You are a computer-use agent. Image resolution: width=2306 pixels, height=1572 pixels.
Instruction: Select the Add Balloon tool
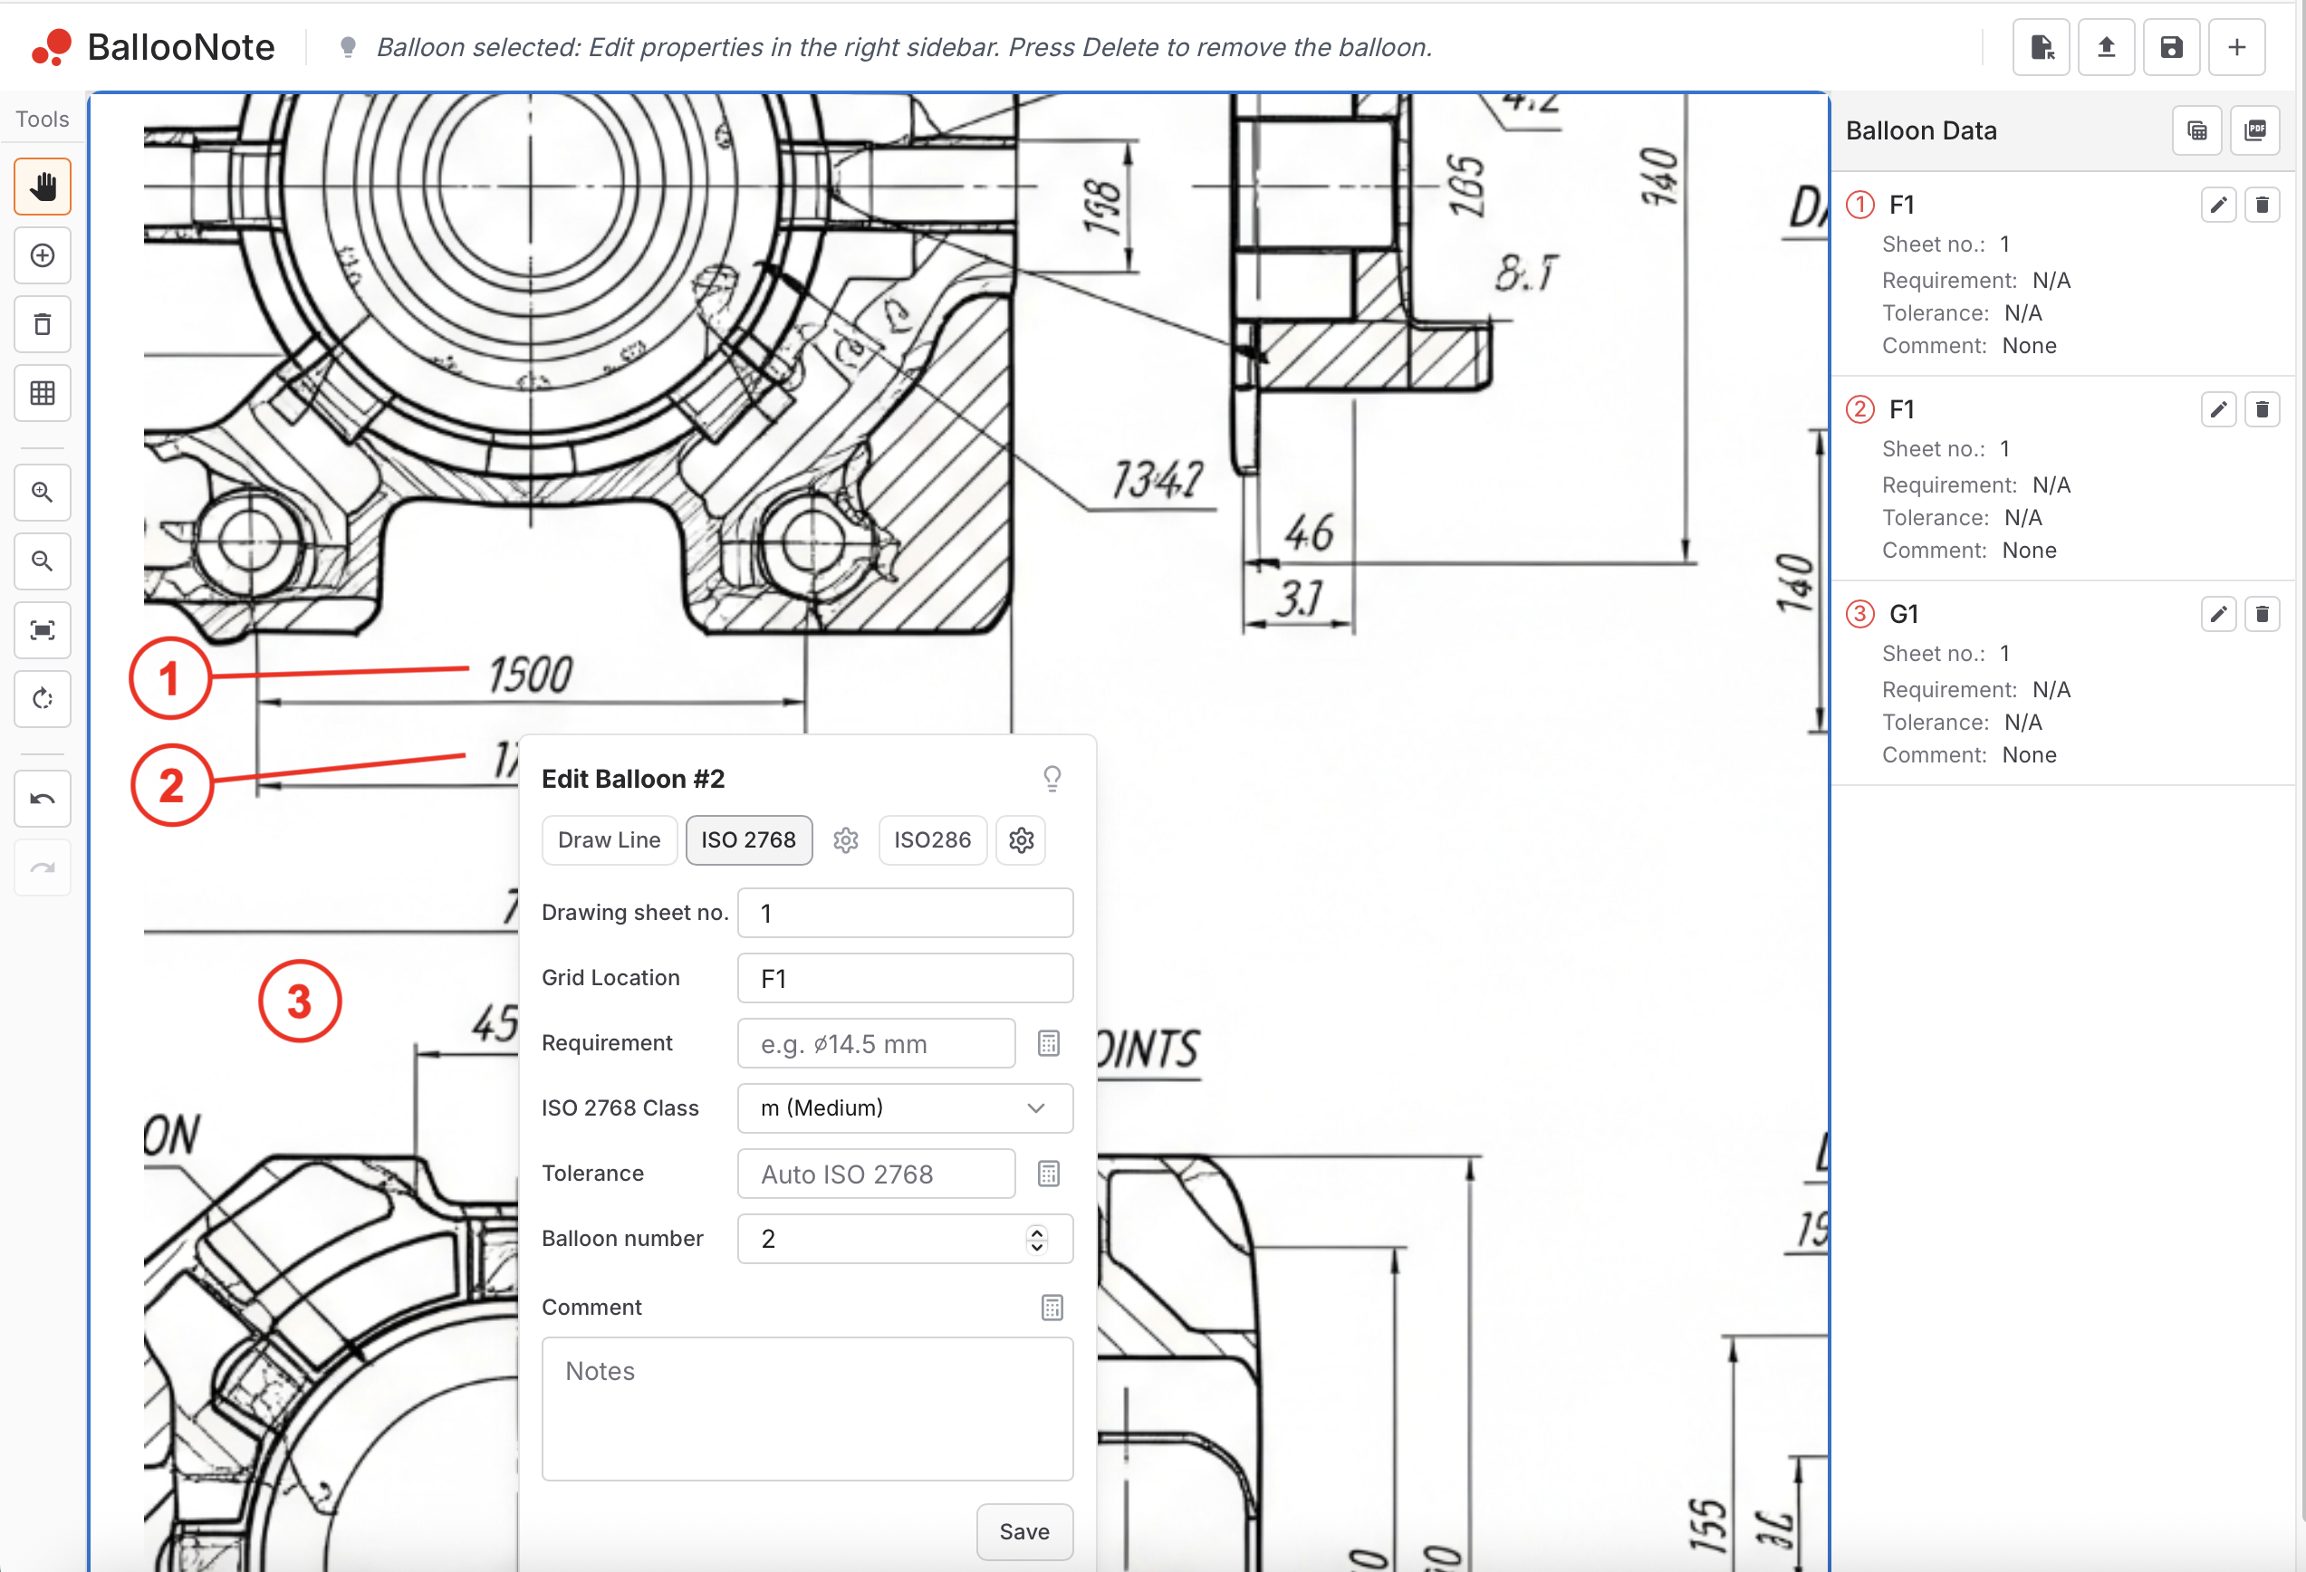tap(42, 256)
